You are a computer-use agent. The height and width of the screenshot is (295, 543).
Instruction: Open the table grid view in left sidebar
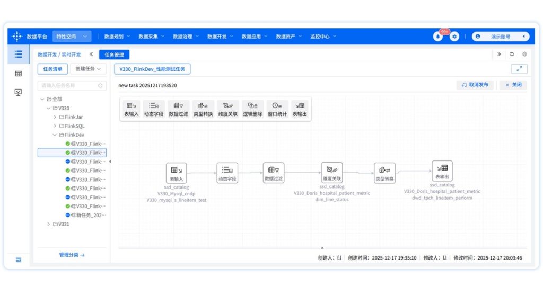coord(19,74)
